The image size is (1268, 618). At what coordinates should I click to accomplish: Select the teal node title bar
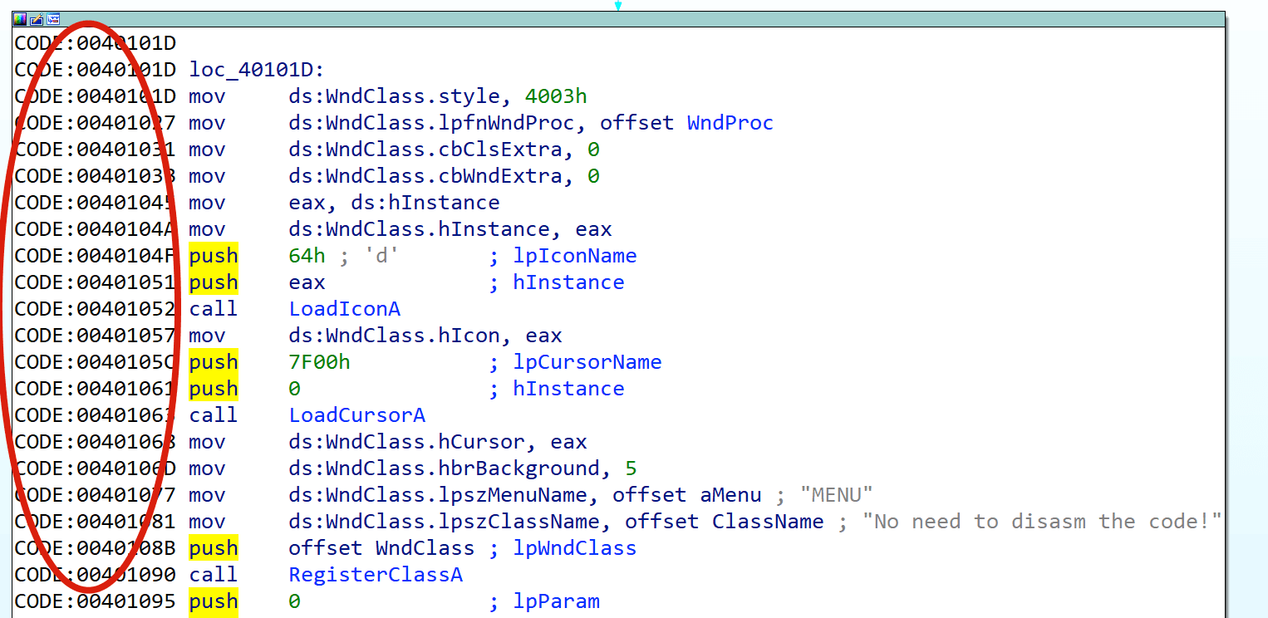tap(619, 19)
